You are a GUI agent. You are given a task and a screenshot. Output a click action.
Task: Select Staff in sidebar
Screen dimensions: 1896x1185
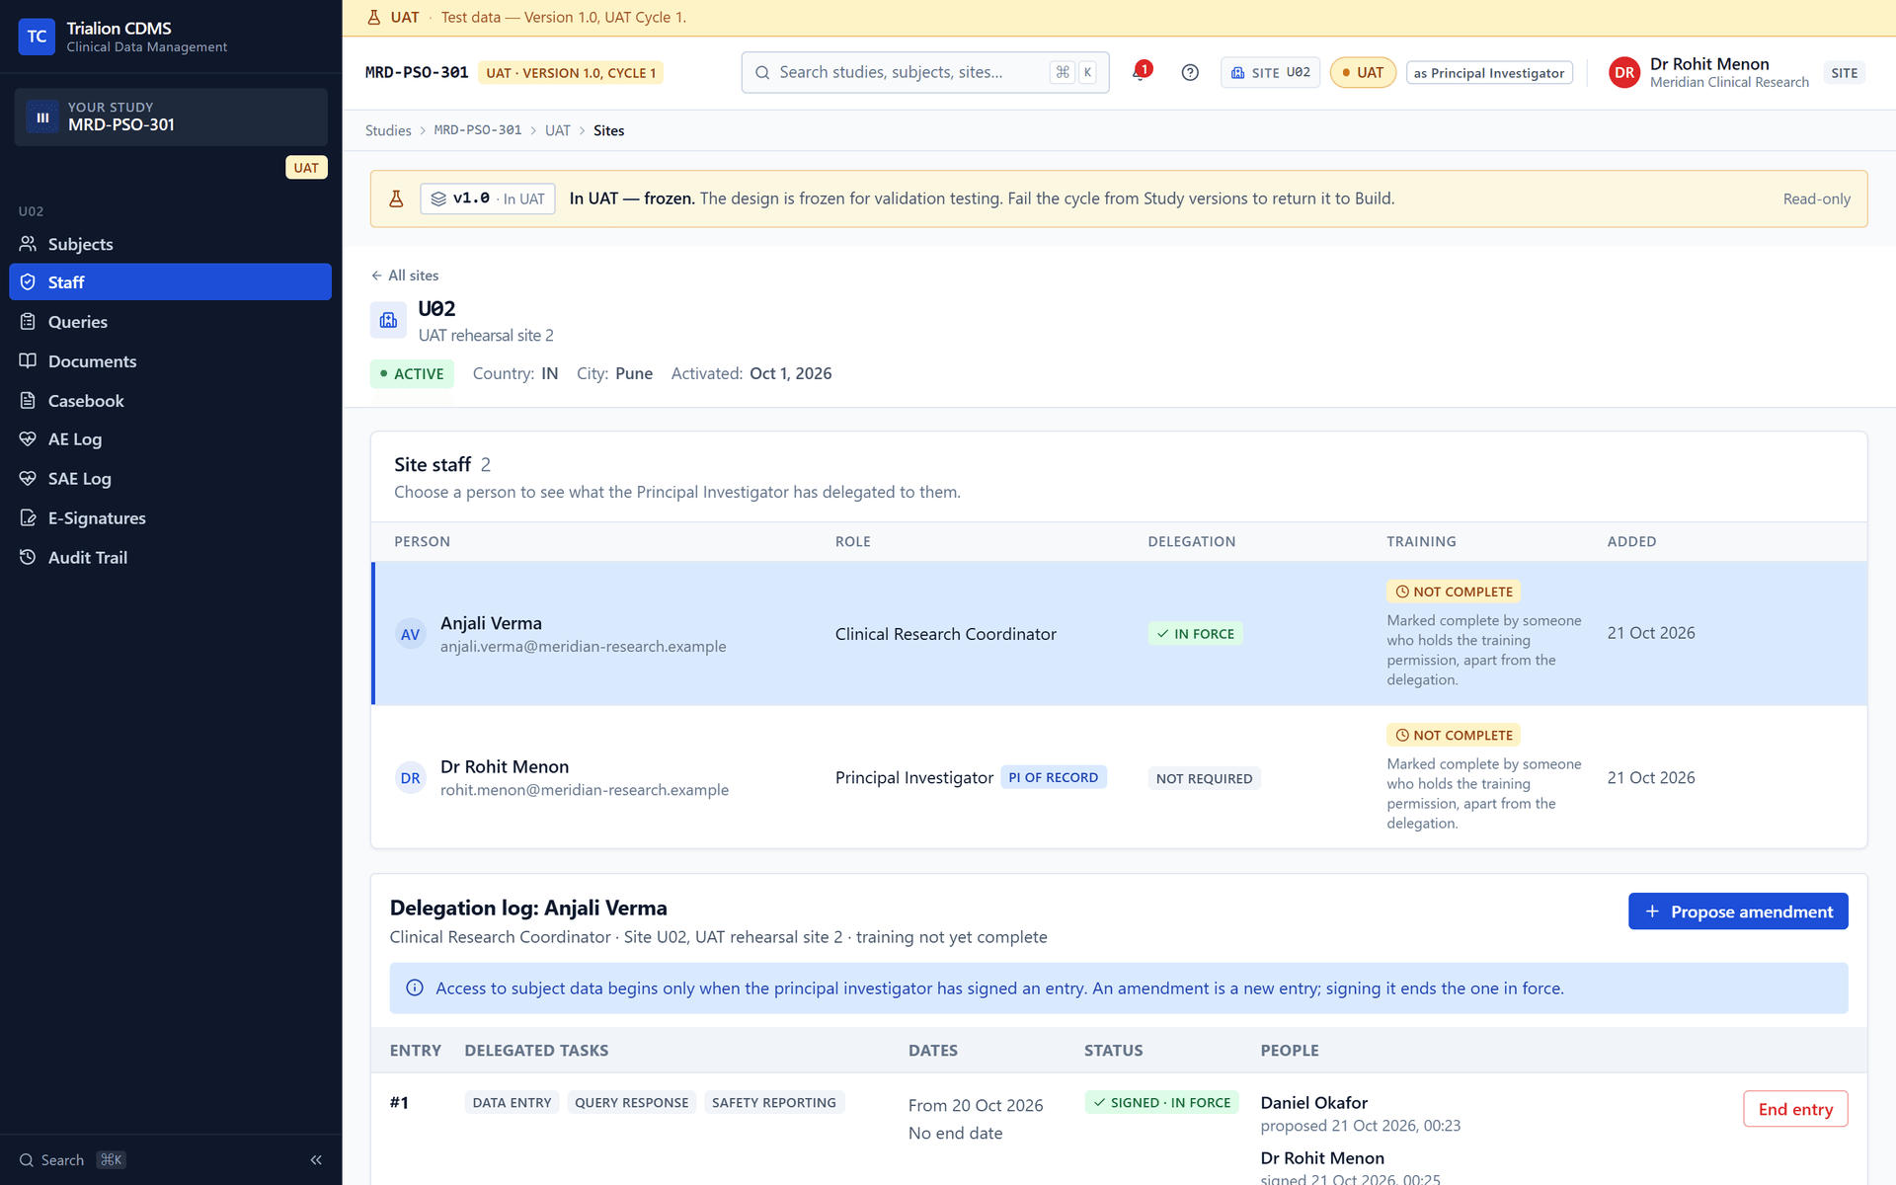pos(170,282)
